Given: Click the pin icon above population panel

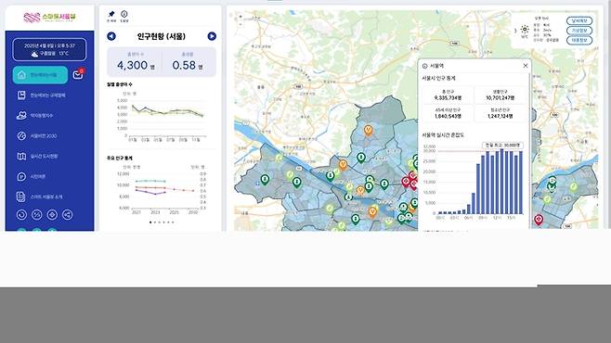Looking at the screenshot, I should pyautogui.click(x=111, y=15).
